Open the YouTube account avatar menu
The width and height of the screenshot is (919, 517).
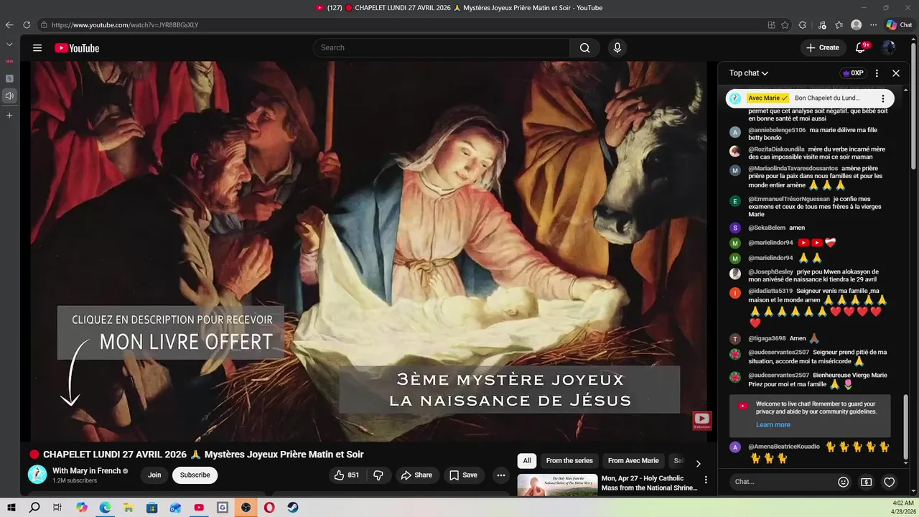889,48
